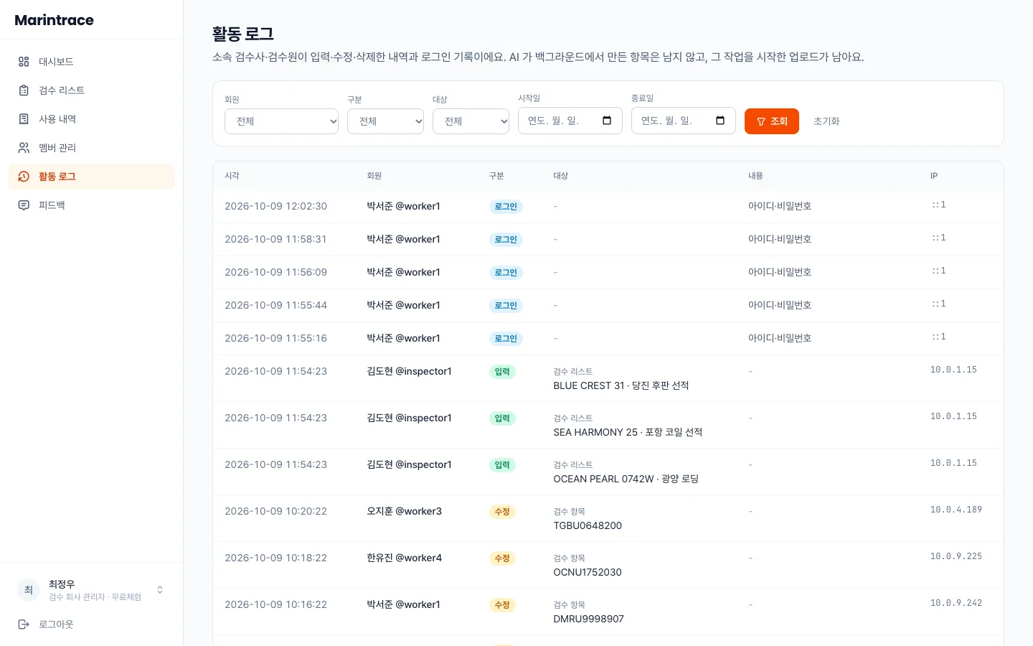Image resolution: width=1033 pixels, height=646 pixels.
Task: Select timestamp 2026-10-09 12:02:30
Action: pyautogui.click(x=275, y=206)
